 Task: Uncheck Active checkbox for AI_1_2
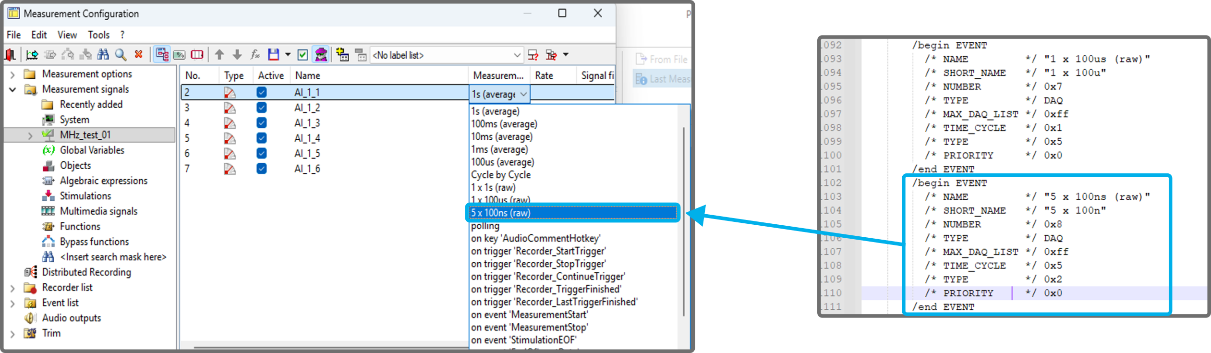tap(261, 108)
